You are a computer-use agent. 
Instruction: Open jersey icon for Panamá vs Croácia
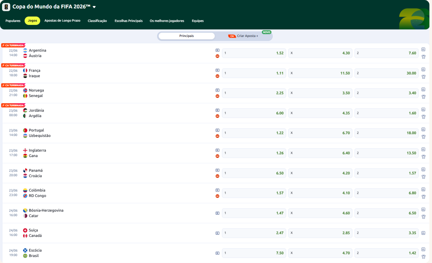pos(423,177)
